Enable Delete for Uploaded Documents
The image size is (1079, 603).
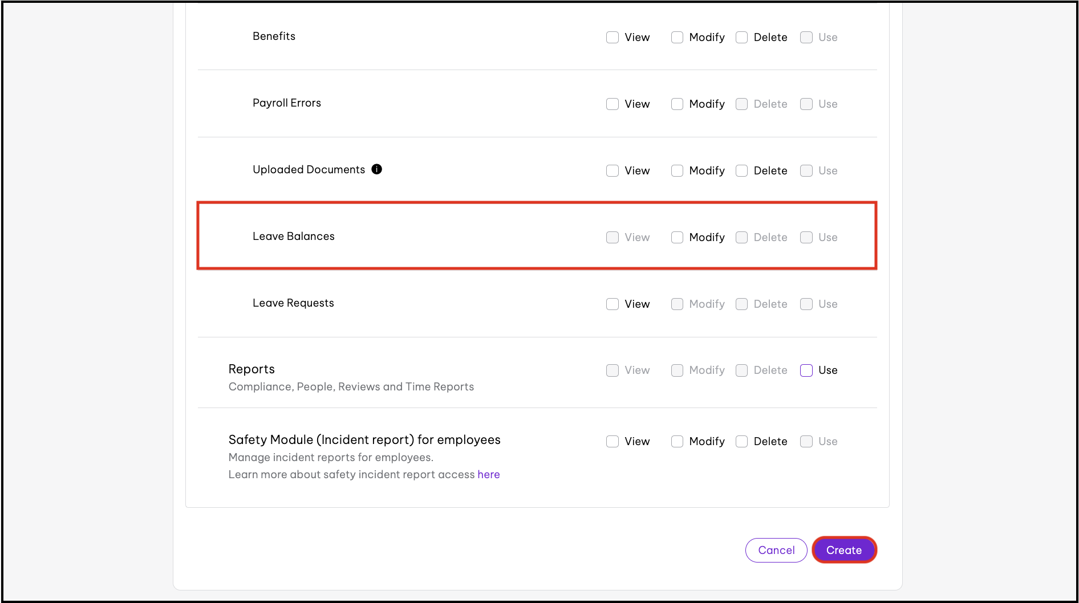[741, 171]
